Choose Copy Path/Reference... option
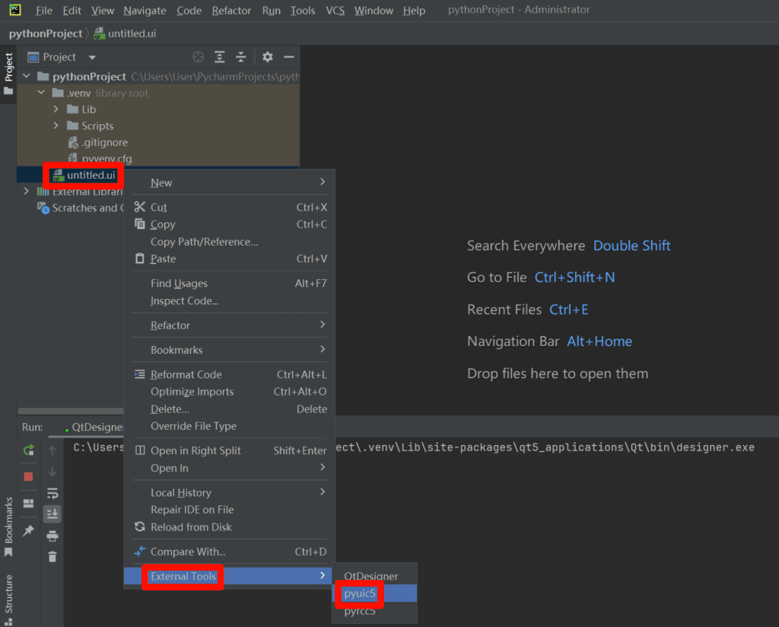The width and height of the screenshot is (779, 627). tap(229, 241)
